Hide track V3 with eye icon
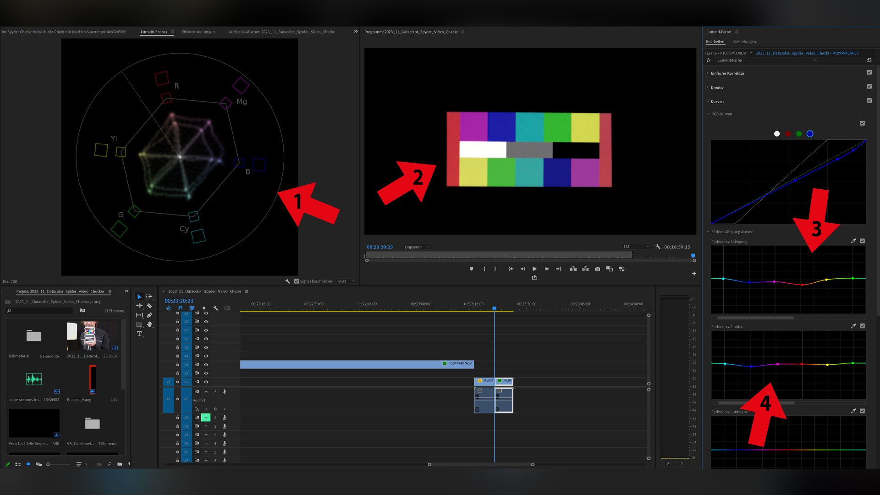880x495 pixels. coord(206,365)
